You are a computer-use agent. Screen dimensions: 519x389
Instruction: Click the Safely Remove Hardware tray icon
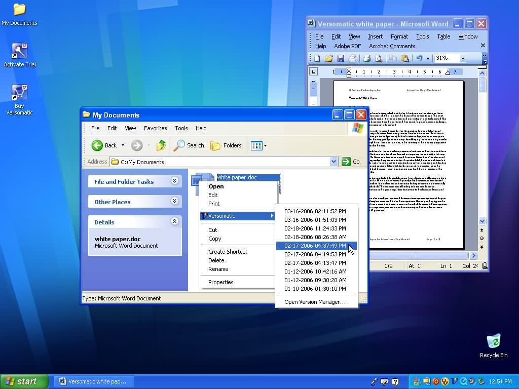(481, 381)
